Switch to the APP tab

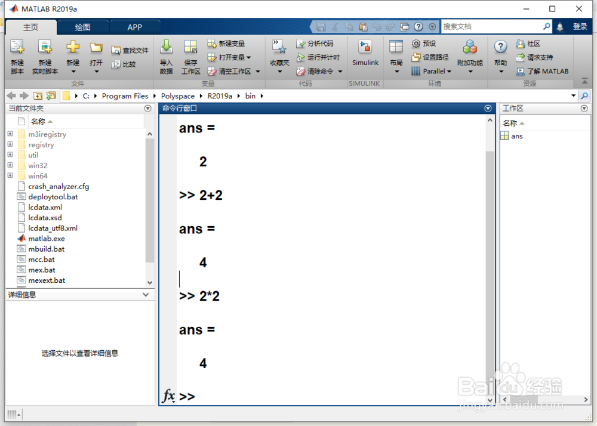point(135,27)
